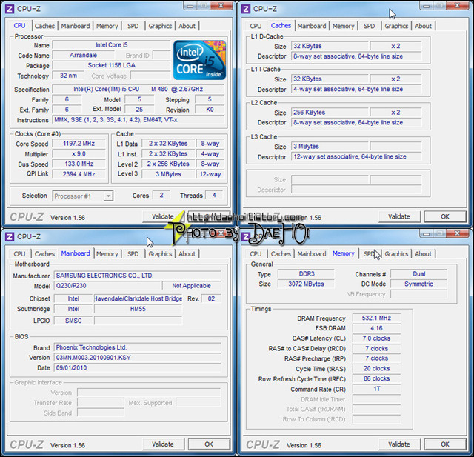
Task: Click Validate in the Processor info window
Action: (163, 216)
